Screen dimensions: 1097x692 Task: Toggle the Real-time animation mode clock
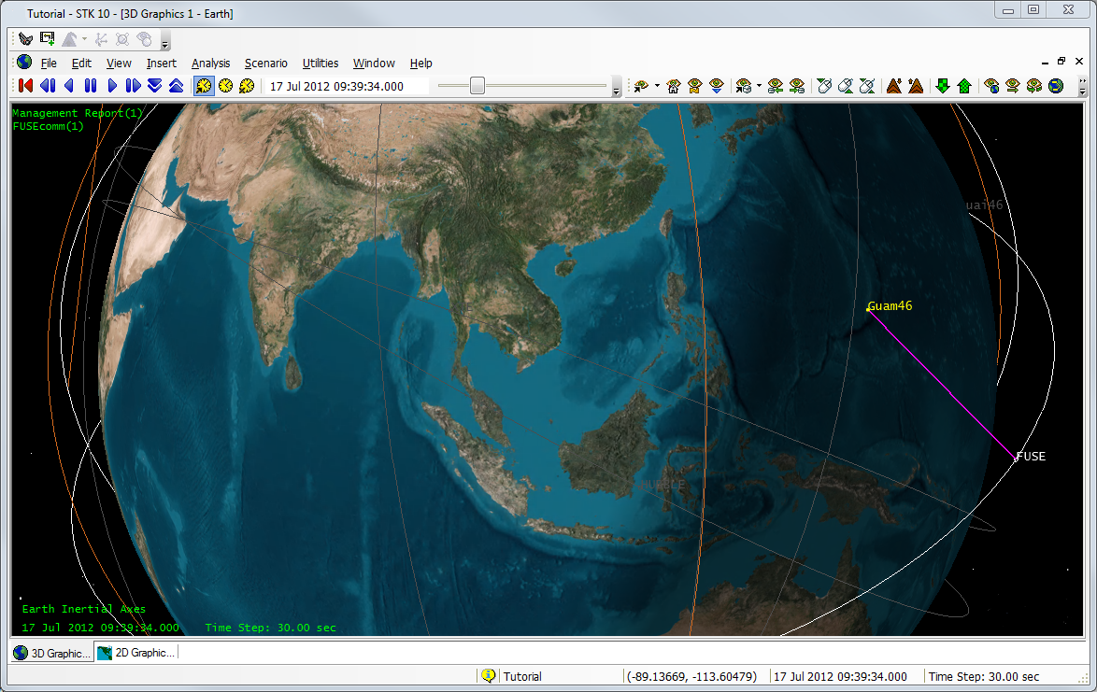[225, 86]
